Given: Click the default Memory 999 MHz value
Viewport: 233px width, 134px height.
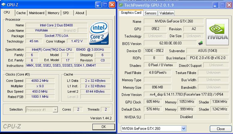Looking at the screenshot, I should [x=187, y=109].
